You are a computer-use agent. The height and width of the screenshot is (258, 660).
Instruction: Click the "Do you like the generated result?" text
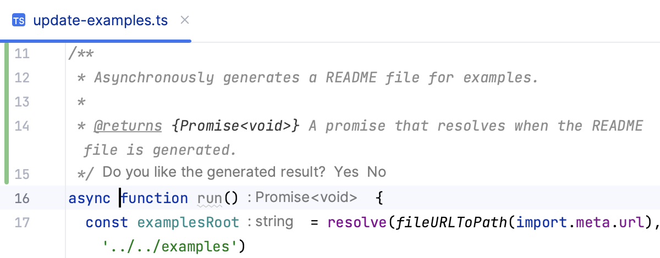pos(214,172)
